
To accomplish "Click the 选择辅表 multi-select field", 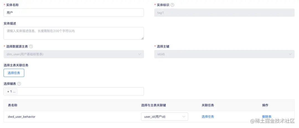I will tap(74, 91).
